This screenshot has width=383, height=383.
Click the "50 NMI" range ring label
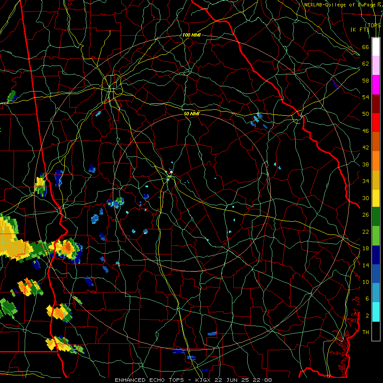tap(191, 114)
